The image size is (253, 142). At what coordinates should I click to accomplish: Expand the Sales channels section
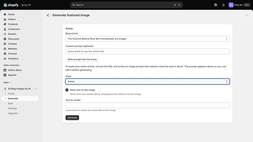(12, 65)
